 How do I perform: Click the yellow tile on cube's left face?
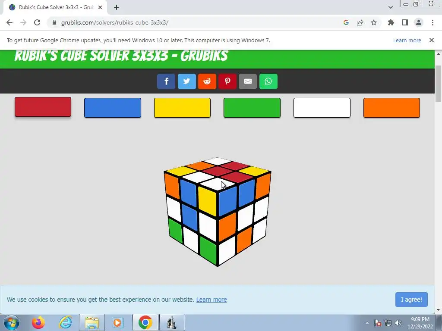(x=208, y=201)
